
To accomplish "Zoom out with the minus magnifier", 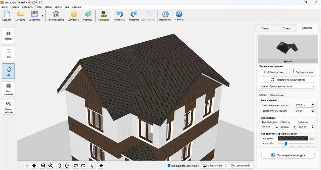I will [x=43, y=166].
